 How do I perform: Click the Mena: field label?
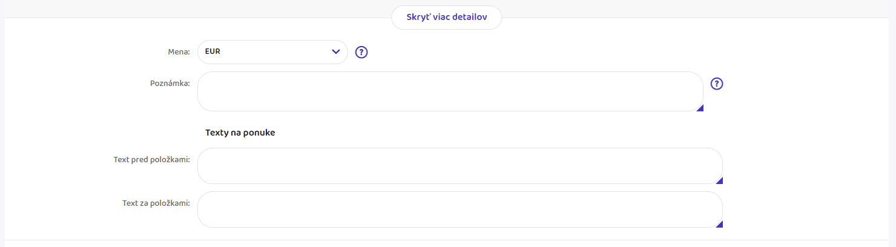(179, 52)
